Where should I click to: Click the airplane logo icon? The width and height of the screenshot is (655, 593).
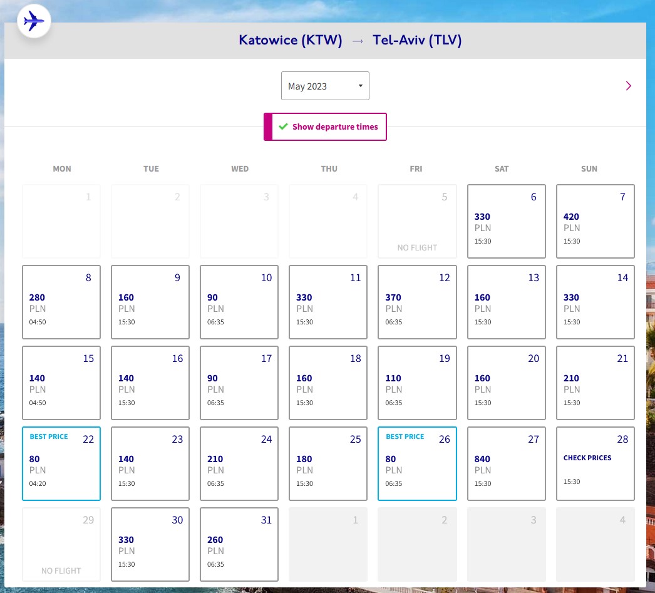[34, 21]
